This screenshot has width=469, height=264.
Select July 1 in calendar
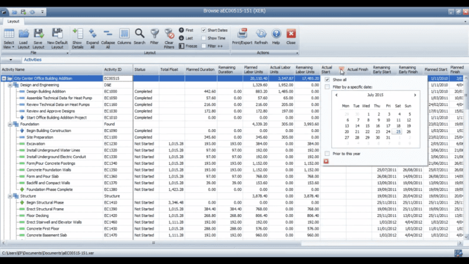coord(369,114)
